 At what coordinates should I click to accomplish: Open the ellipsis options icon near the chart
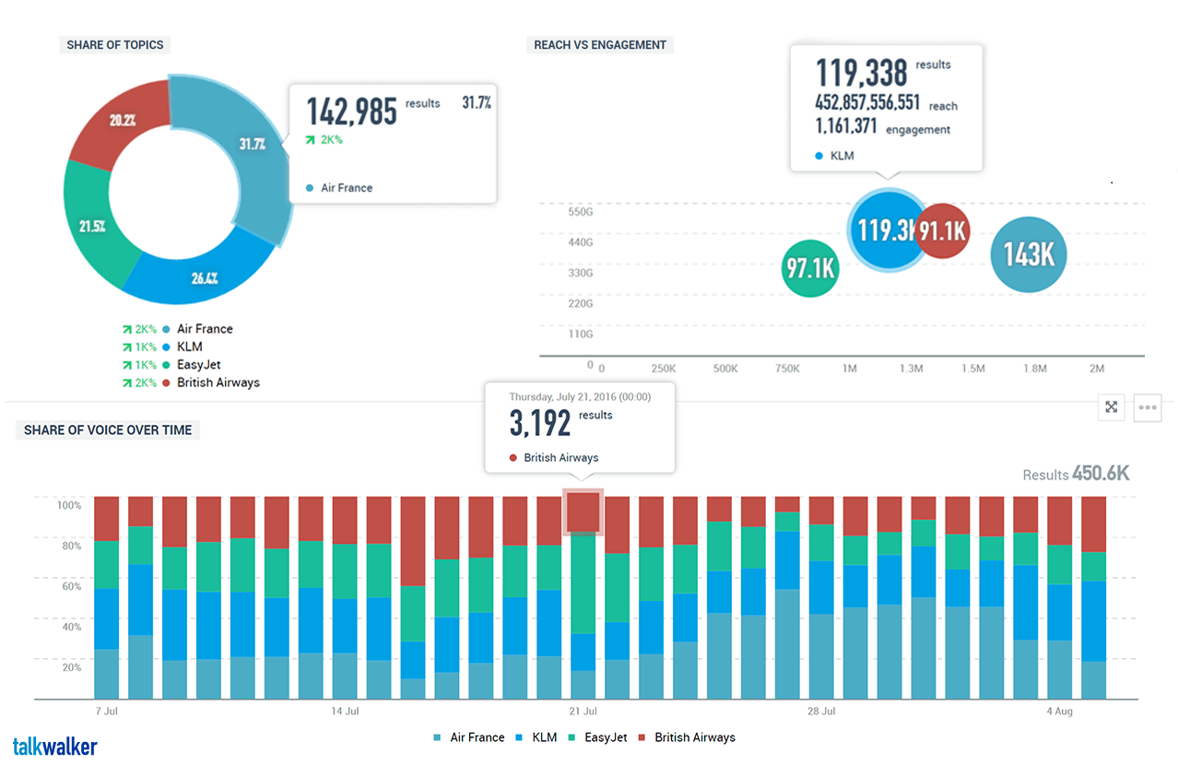tap(1147, 407)
